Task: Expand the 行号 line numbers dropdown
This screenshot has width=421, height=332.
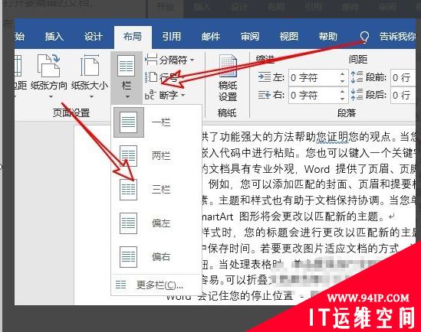Action: point(165,77)
